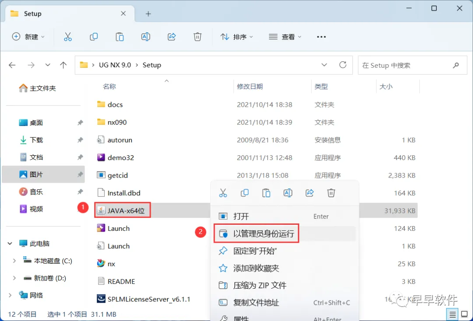The image size is (473, 321).
Task: Open 图片 in the sidebar
Action: [x=43, y=174]
